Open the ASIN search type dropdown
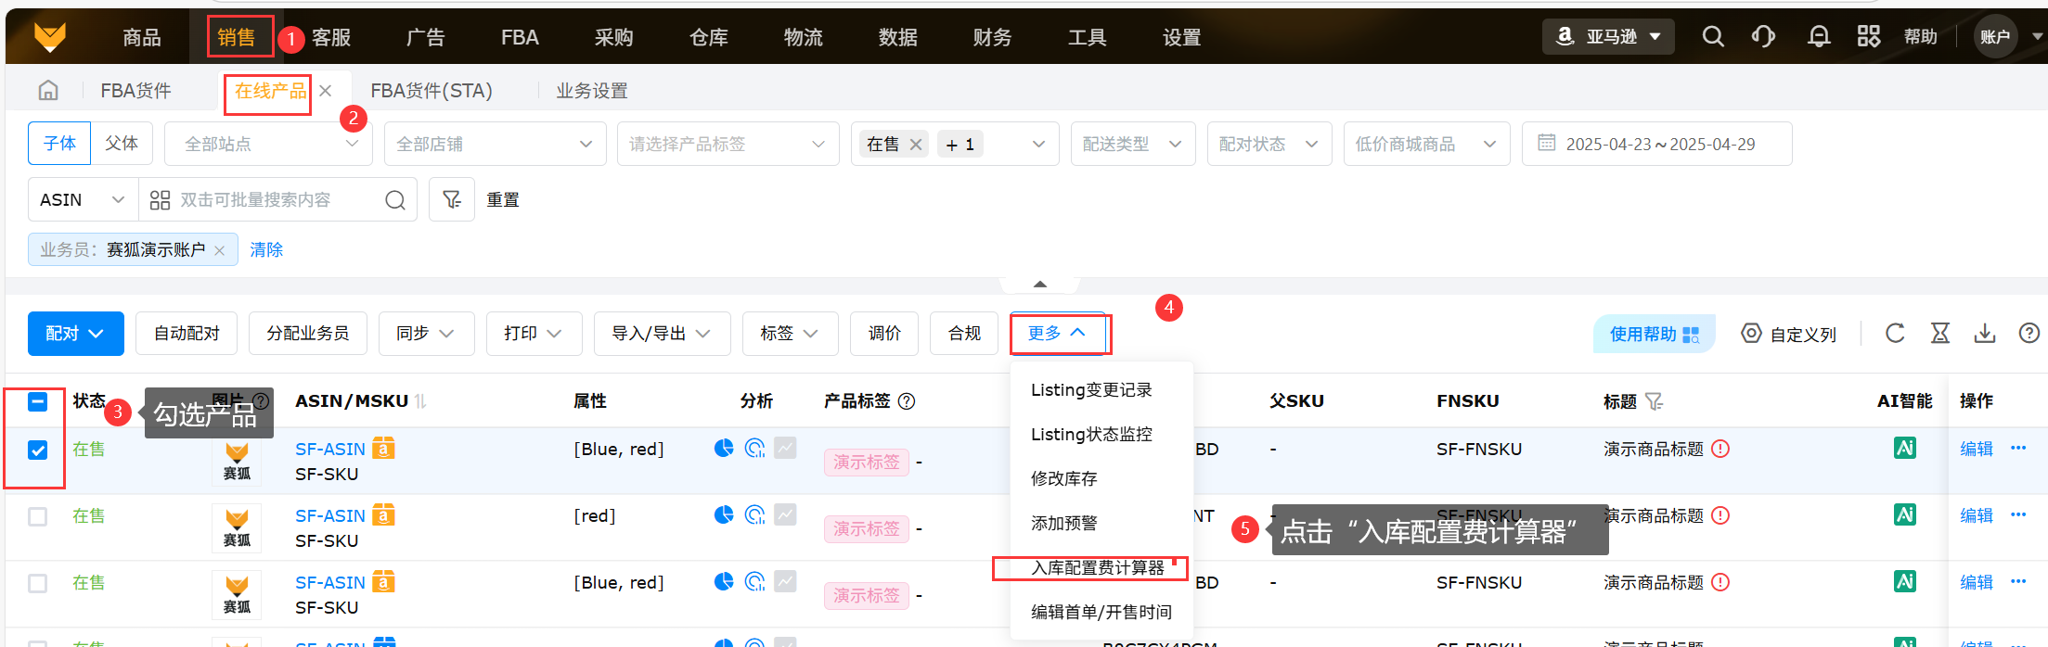Image resolution: width=2048 pixels, height=647 pixels. tap(83, 199)
